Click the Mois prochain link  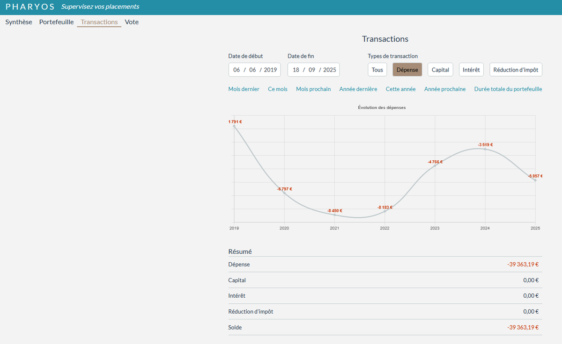click(313, 89)
